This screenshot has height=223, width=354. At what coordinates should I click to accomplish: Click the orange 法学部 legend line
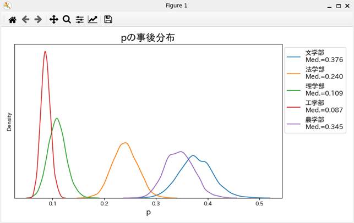(294, 73)
